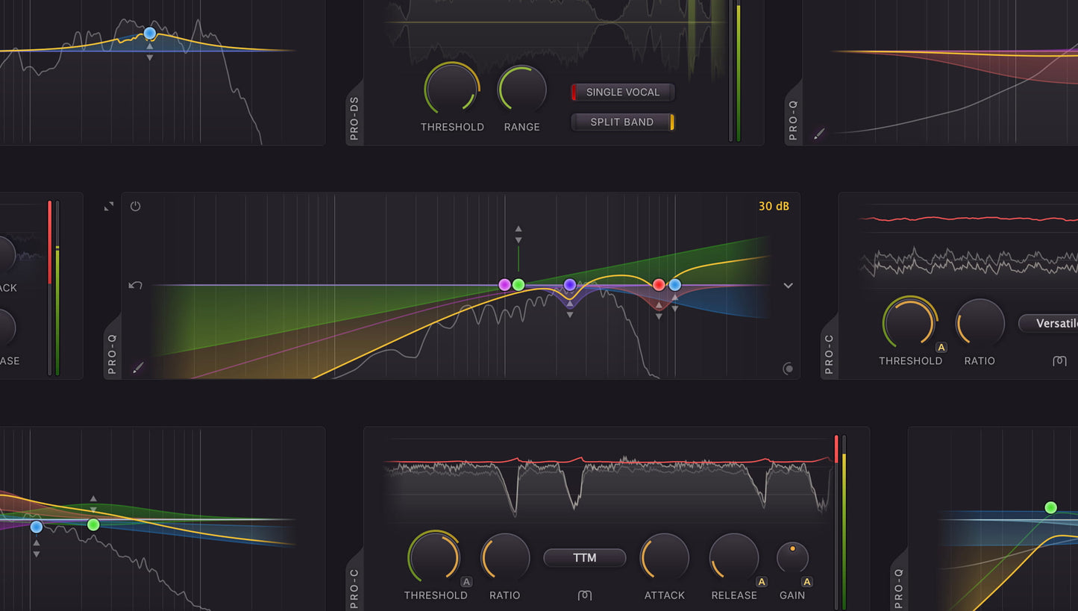Screen dimensions: 1078x611
Task: Click the Release knob in bottom Pro-C
Action: [734, 557]
